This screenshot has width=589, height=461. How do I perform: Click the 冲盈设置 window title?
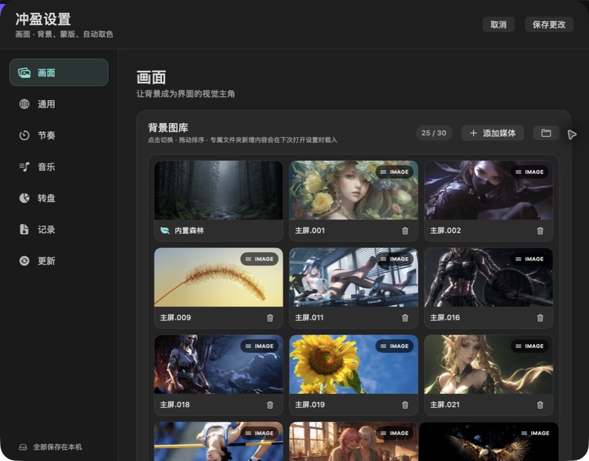coord(43,19)
